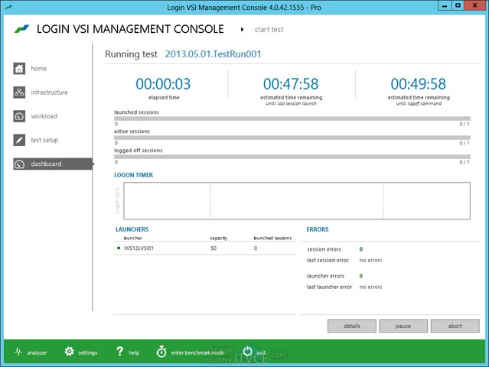This screenshot has width=489, height=367.
Task: Click the settings gear icon
Action: coord(69,352)
